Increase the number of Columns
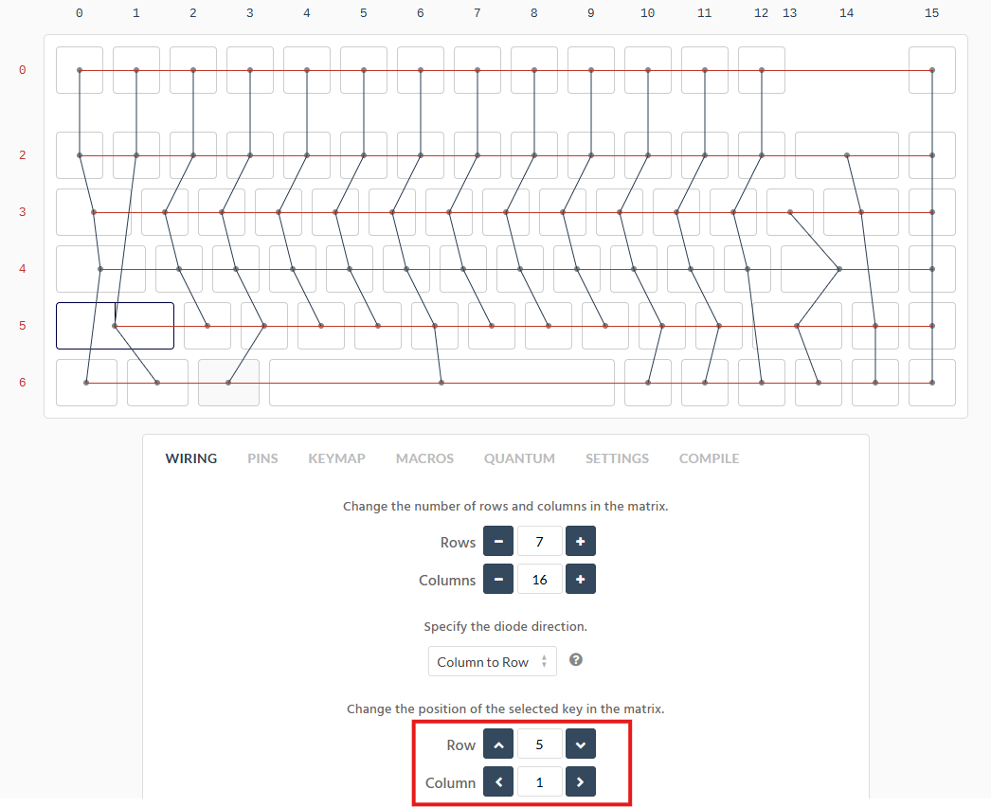The height and width of the screenshot is (807, 991). pyautogui.click(x=580, y=579)
